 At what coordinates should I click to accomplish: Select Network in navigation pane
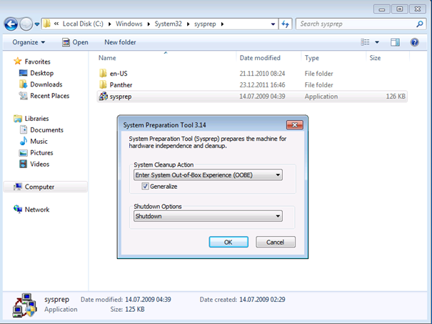(x=37, y=210)
